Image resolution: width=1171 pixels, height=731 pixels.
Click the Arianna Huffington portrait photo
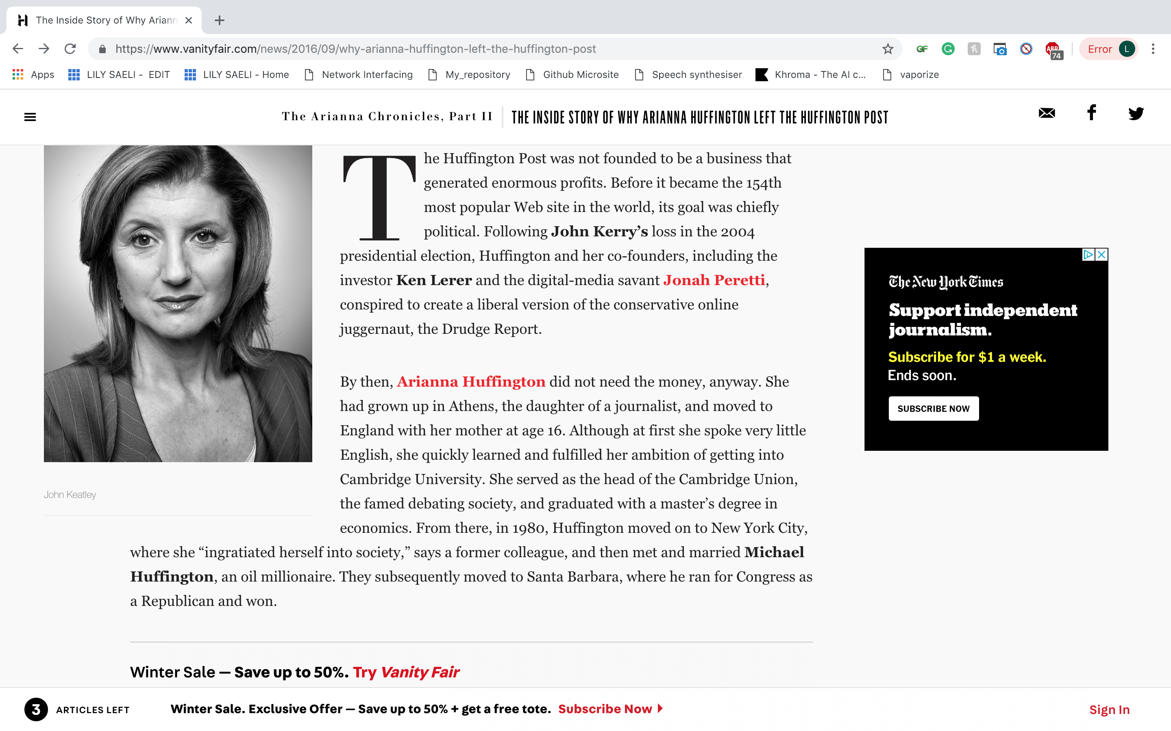coord(178,304)
